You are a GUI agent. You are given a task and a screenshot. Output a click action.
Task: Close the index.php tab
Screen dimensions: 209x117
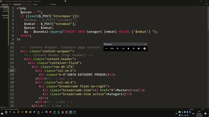point(48,4)
